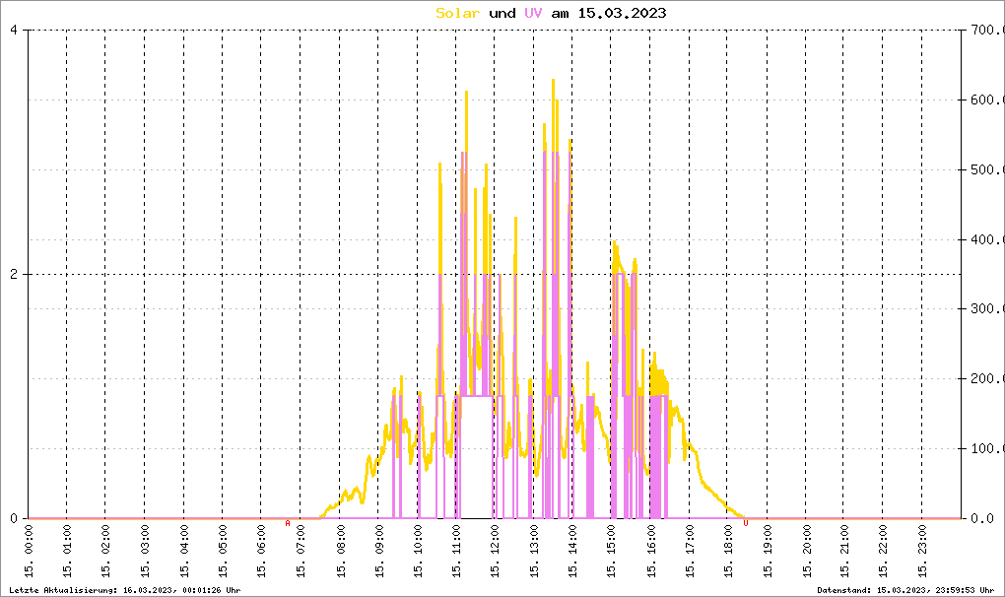Click the left axis value '2'

(14, 274)
